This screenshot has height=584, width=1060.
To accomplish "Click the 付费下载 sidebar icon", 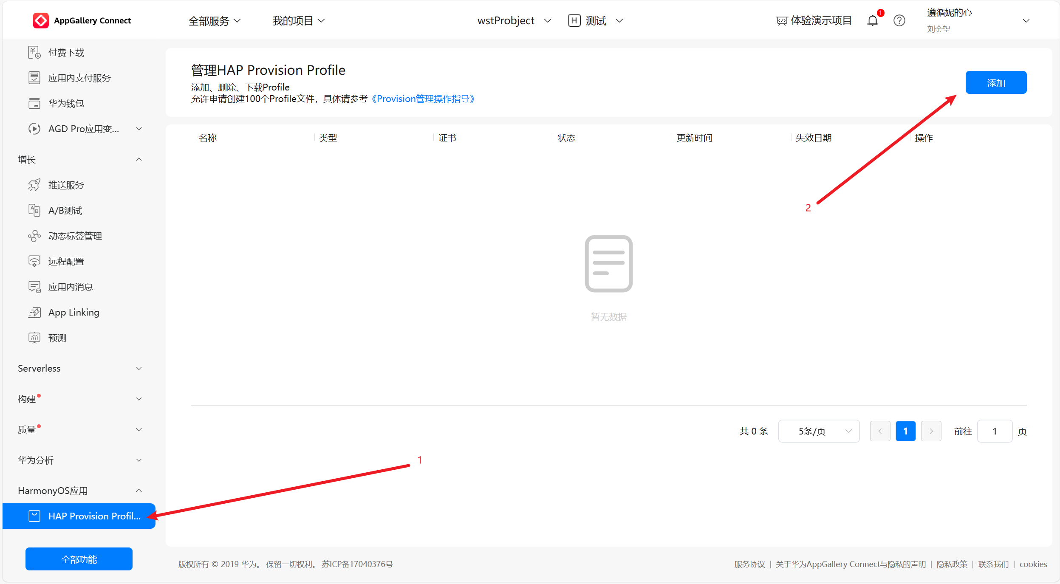I will 34,52.
